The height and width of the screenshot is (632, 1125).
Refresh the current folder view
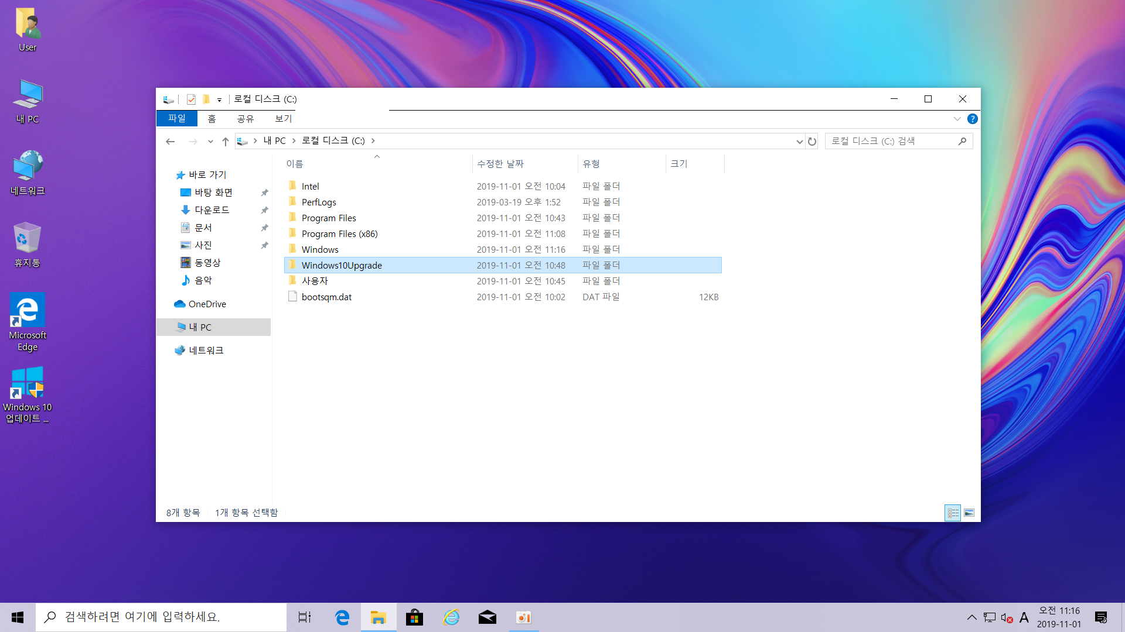812,142
